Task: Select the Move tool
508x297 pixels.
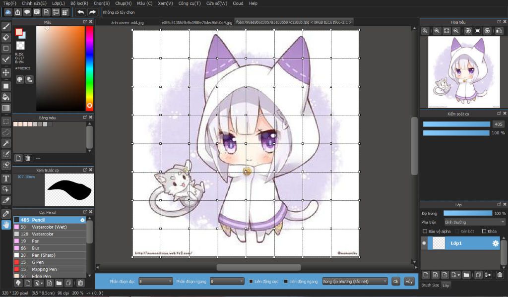Action: 6,72
